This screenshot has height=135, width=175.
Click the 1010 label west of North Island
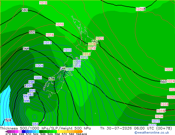(67, 50)
